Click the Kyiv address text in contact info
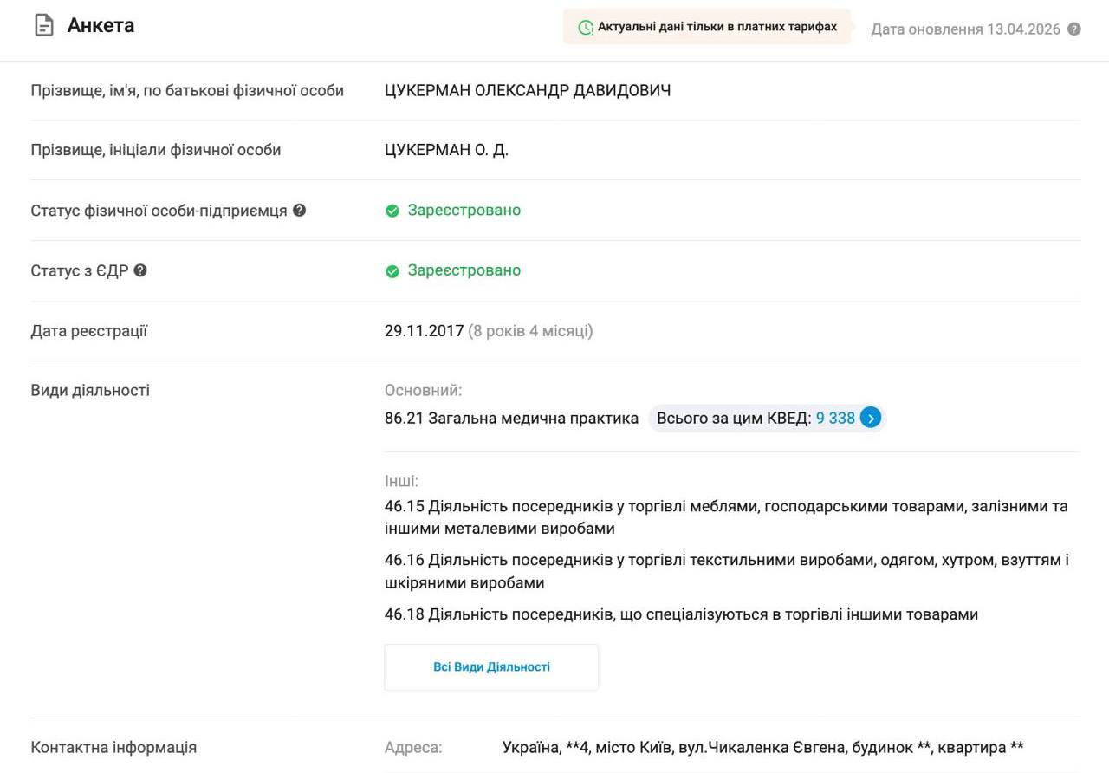This screenshot has height=773, width=1109. pyautogui.click(x=762, y=747)
